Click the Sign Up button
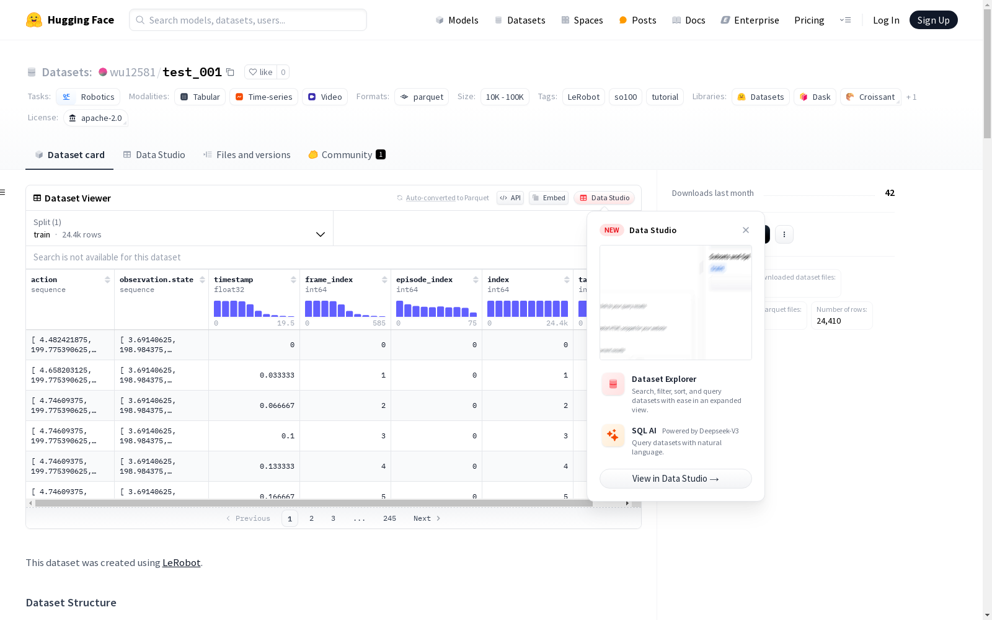 933,20
